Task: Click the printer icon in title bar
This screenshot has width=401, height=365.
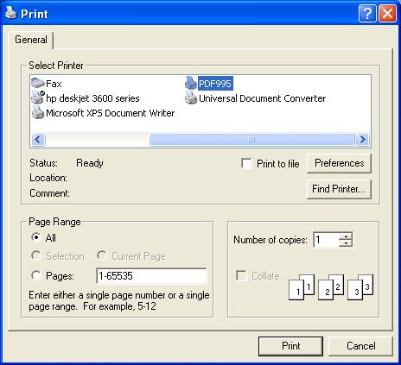Action: pos(11,13)
